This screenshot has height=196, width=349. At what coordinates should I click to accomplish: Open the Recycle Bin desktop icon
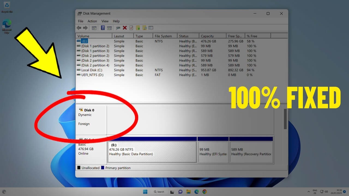click(7, 7)
